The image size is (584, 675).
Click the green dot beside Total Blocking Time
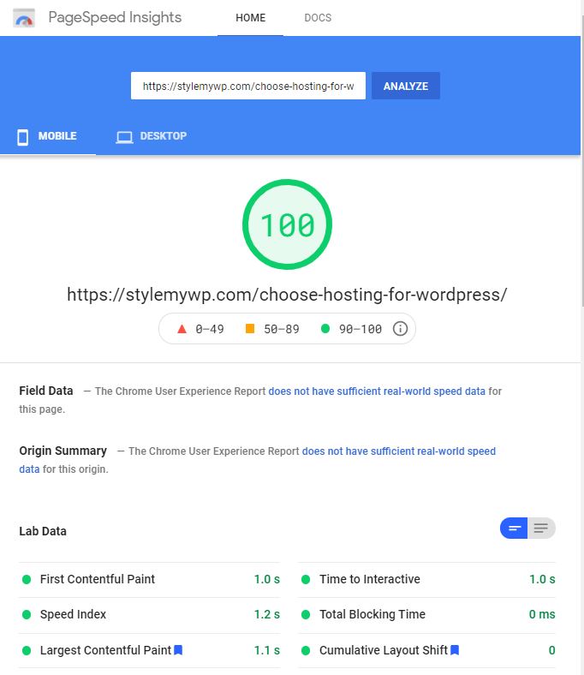point(306,615)
